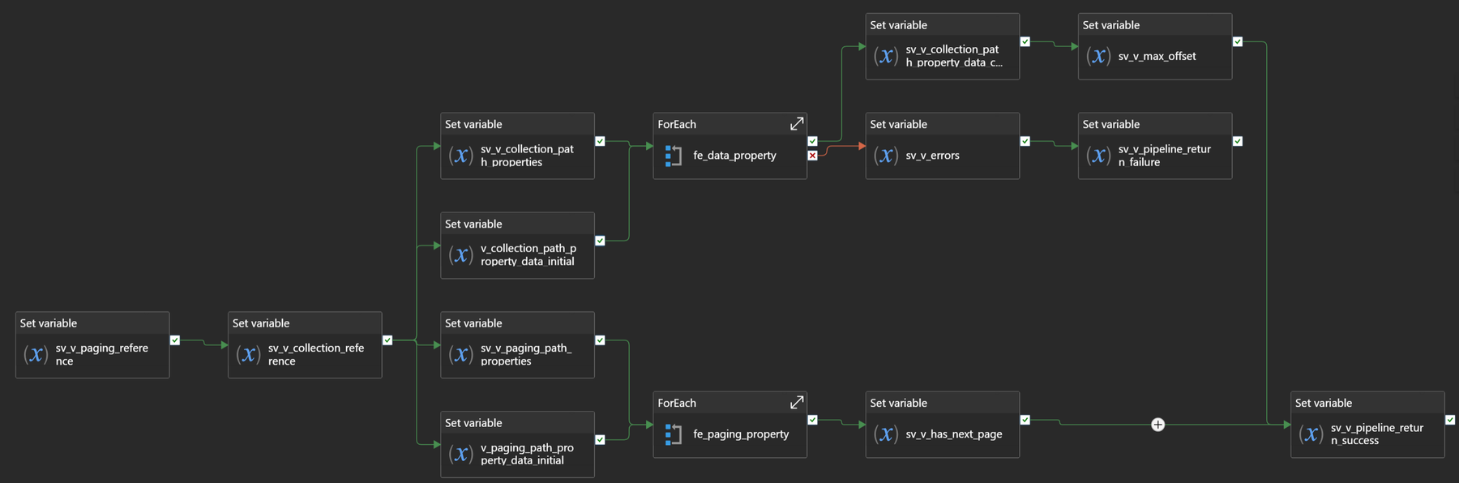This screenshot has width=1459, height=483.
Task: Select the sv_v_has_next_page activity name
Action: [x=954, y=434]
